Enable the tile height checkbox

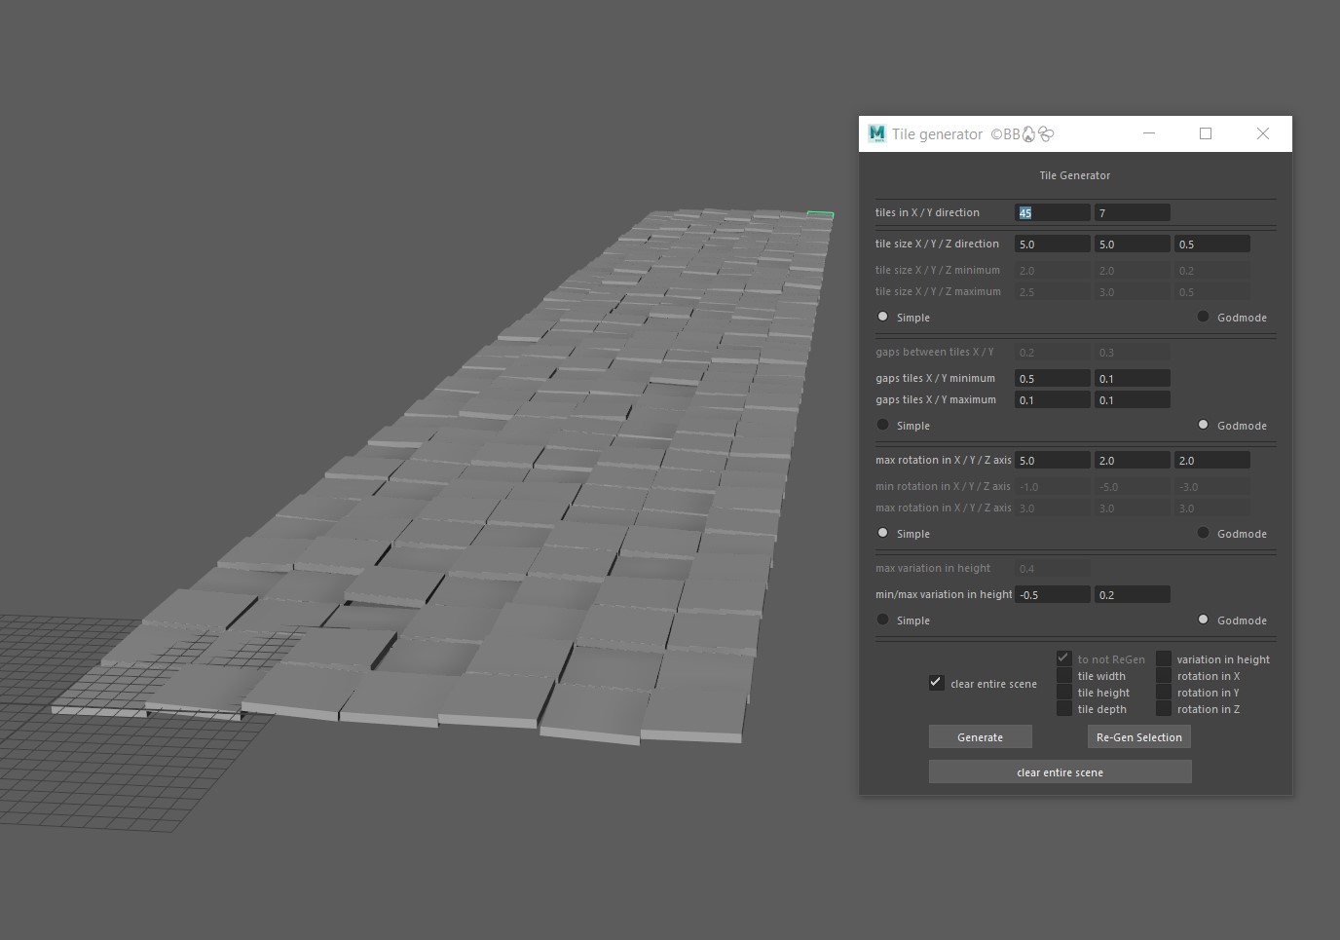tap(1064, 692)
